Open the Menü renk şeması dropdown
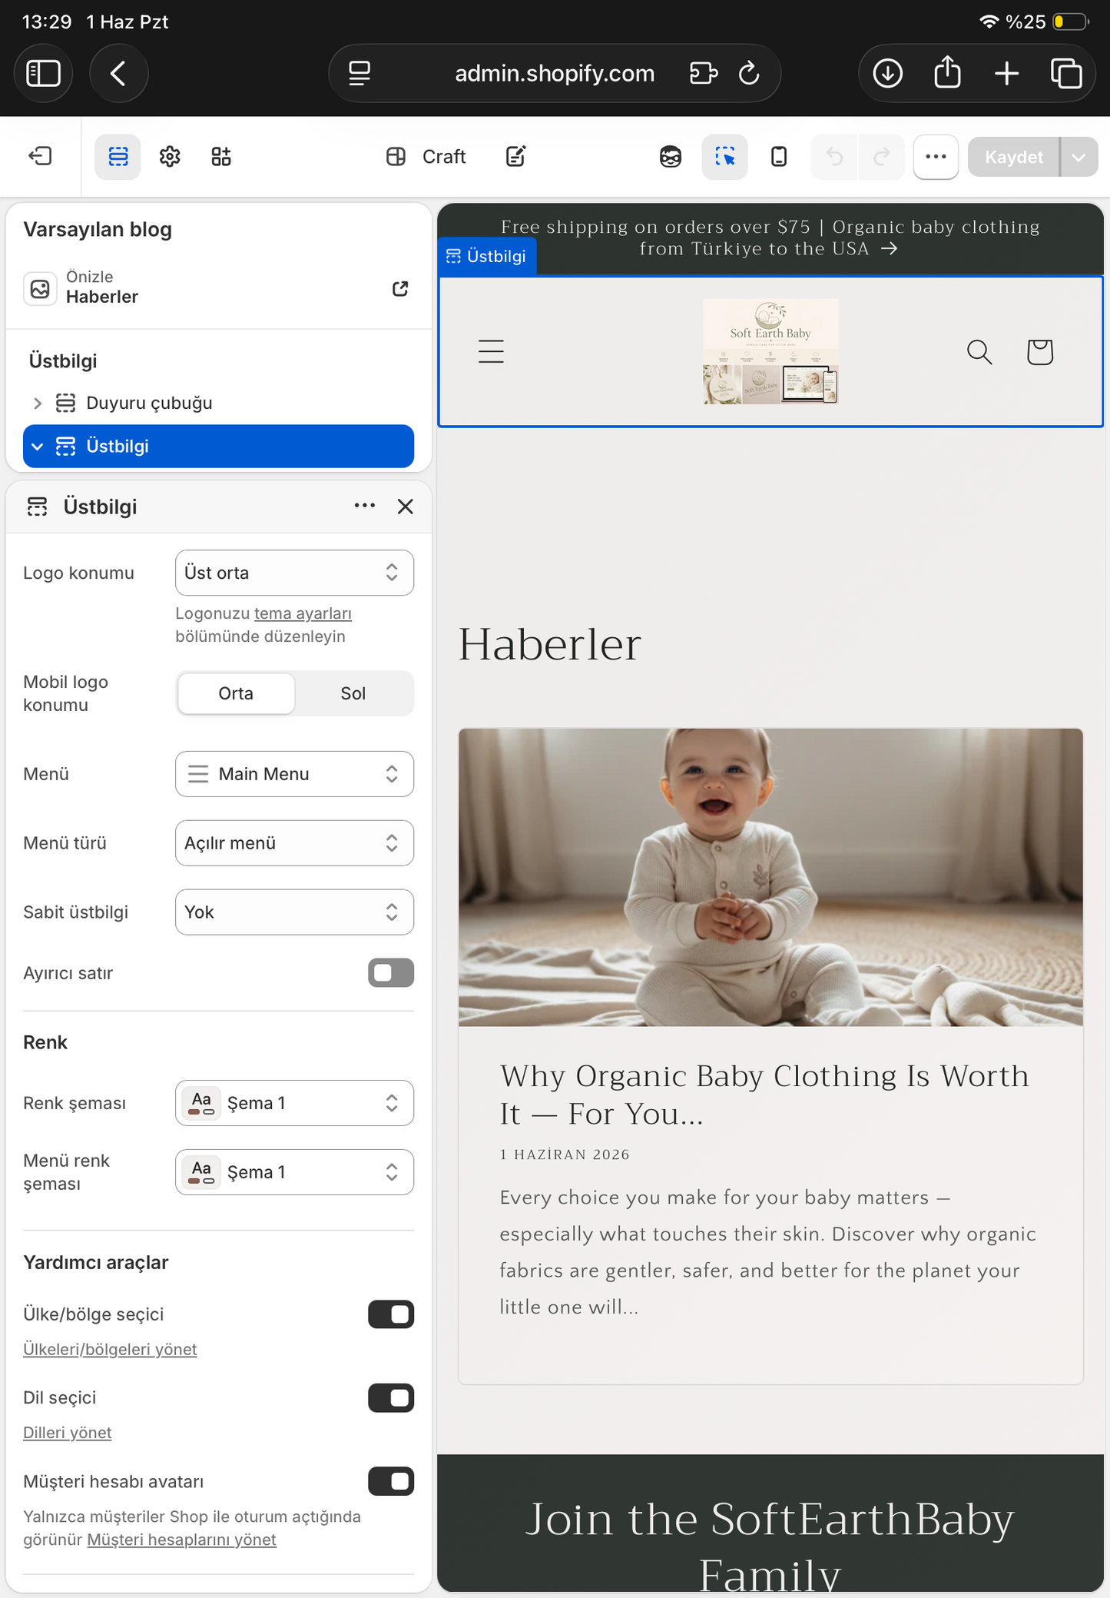 (294, 1172)
